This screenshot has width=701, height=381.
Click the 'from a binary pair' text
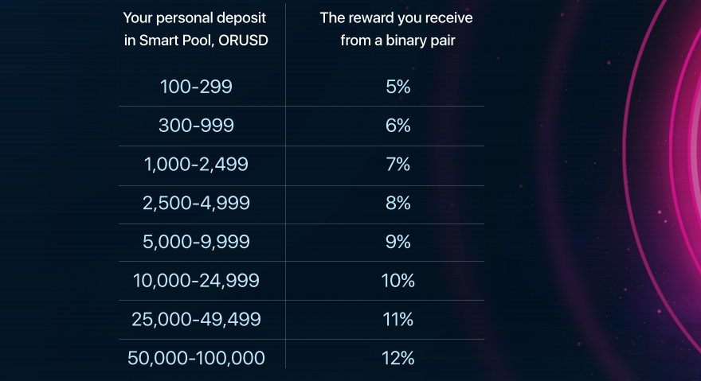(397, 41)
